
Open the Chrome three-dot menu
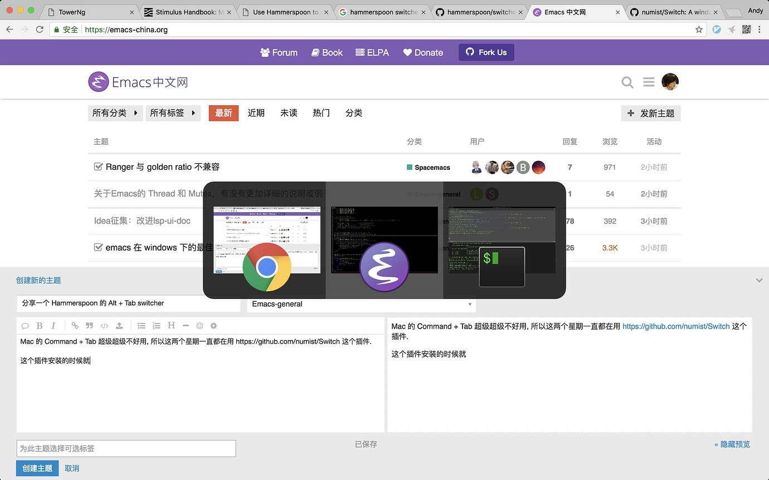pos(760,30)
